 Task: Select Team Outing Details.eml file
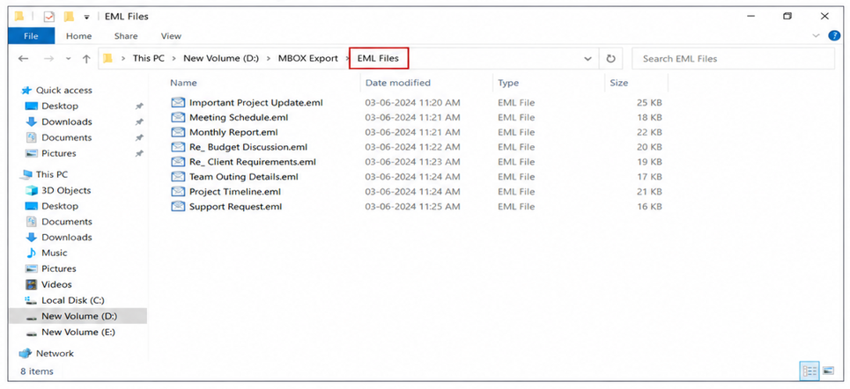pyautogui.click(x=243, y=177)
